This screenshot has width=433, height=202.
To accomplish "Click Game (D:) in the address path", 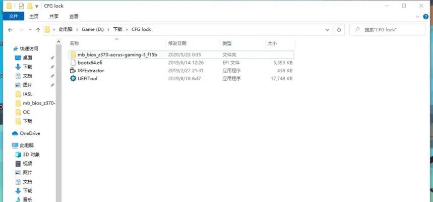I will click(93, 29).
